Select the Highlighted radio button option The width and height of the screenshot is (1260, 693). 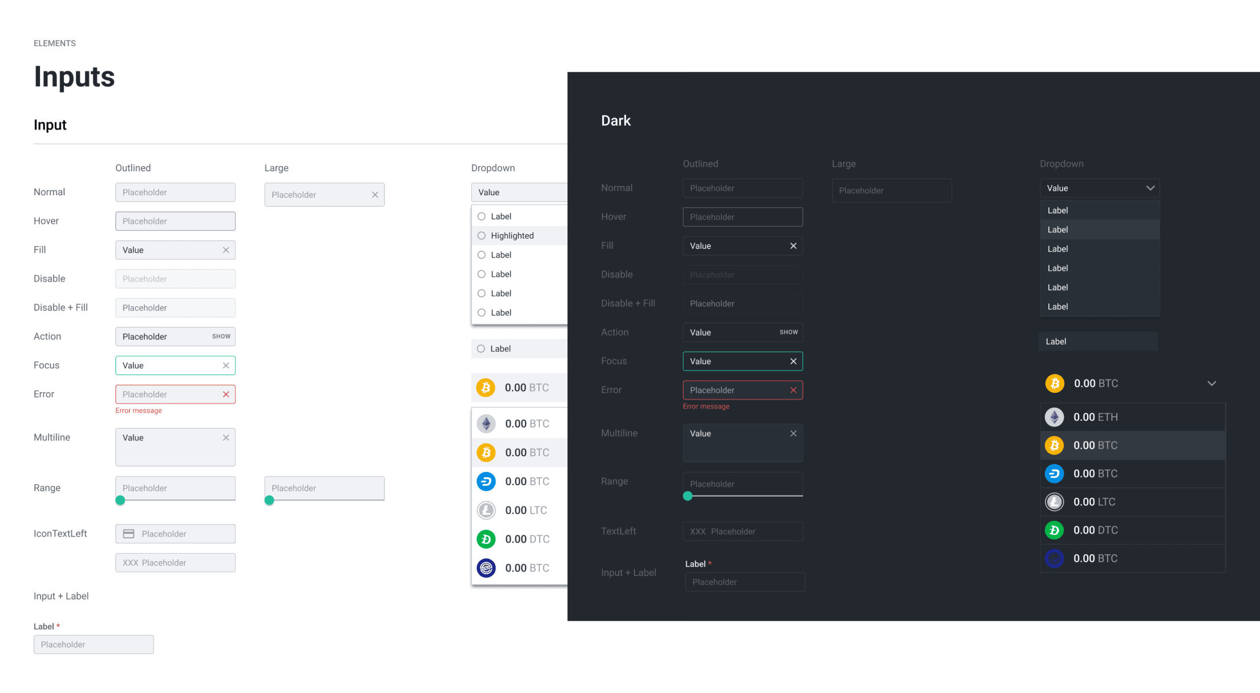point(482,236)
